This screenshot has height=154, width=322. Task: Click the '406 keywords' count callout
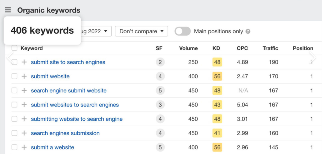coord(42,30)
